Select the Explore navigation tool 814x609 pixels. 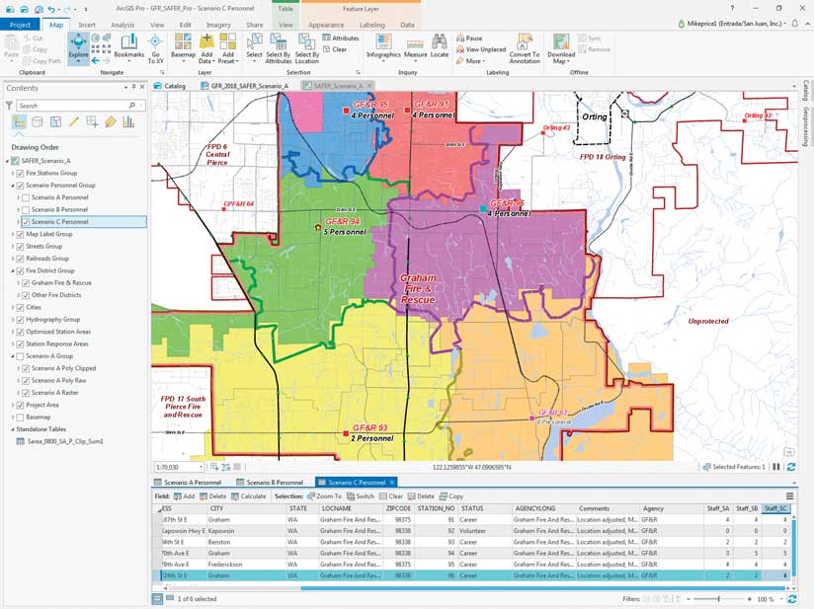click(78, 46)
